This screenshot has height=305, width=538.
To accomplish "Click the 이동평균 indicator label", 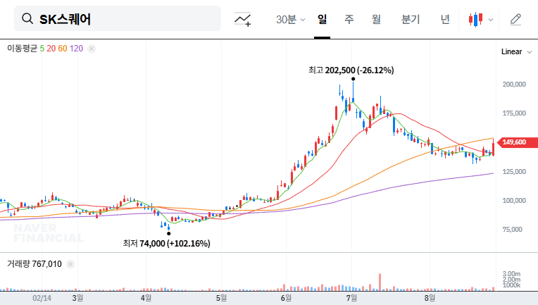I will [x=22, y=49].
